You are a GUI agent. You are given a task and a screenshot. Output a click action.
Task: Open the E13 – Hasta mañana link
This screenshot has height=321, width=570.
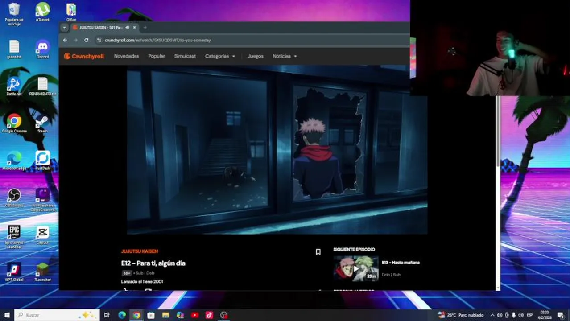(401, 263)
